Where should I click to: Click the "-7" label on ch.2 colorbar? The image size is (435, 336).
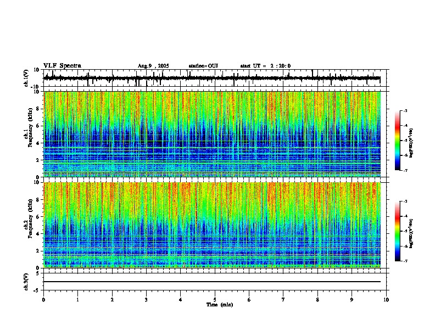(x=405, y=261)
